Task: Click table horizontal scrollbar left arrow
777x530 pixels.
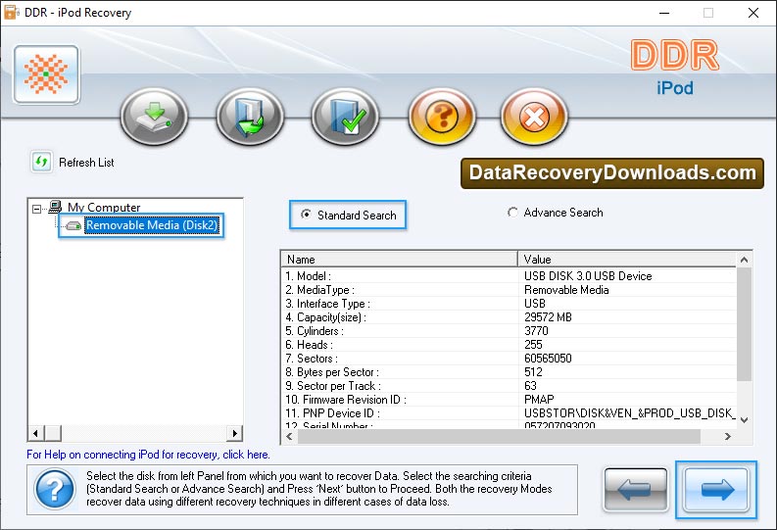Action: coord(289,436)
